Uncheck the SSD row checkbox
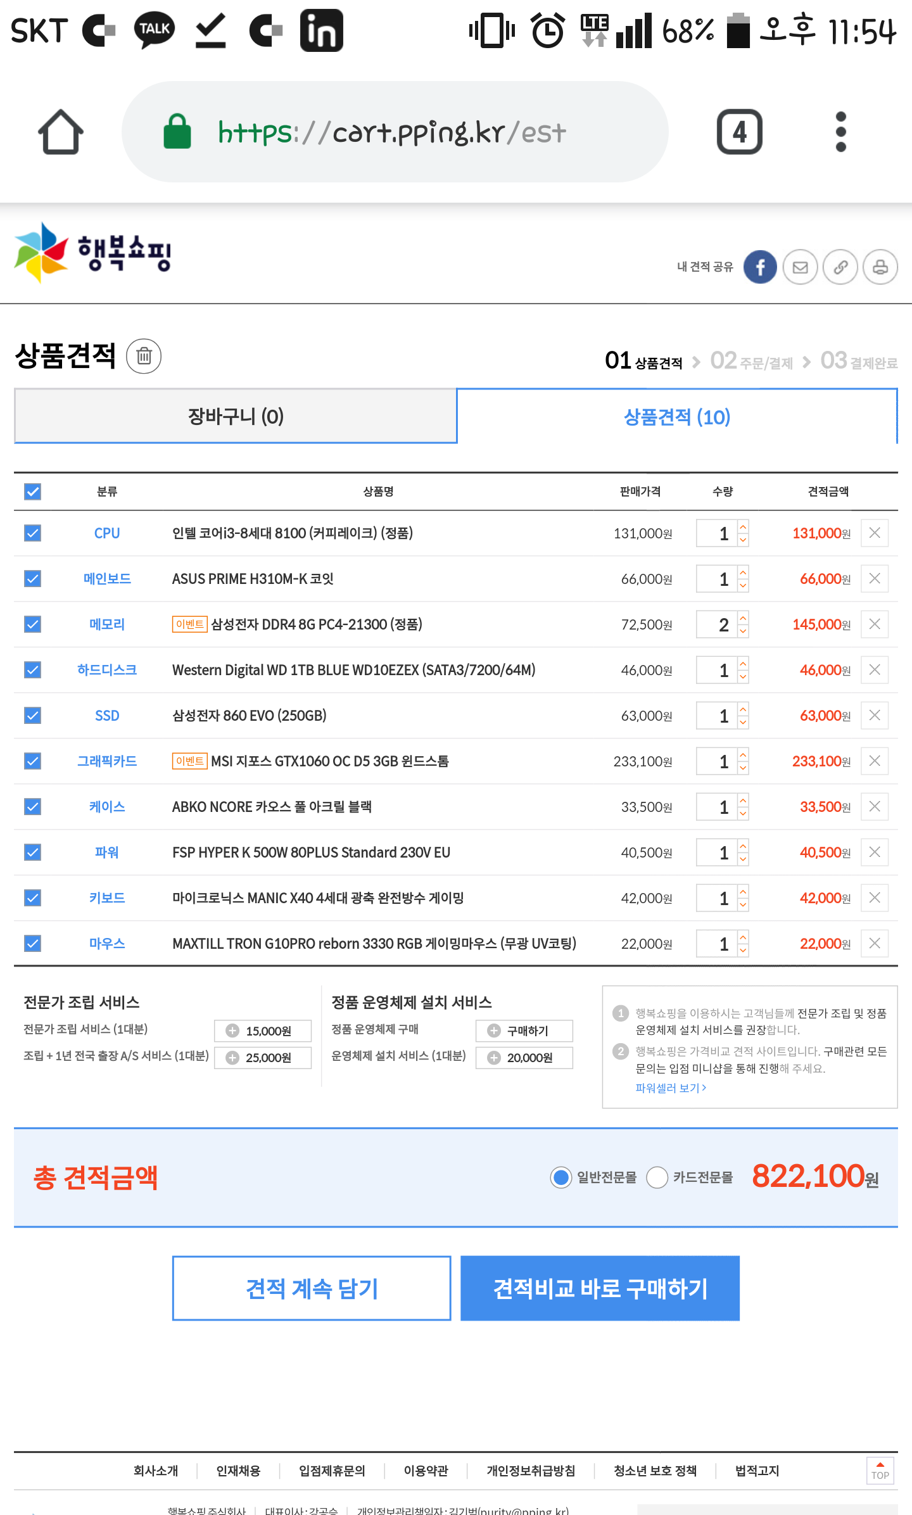The image size is (912, 1515). tap(32, 716)
